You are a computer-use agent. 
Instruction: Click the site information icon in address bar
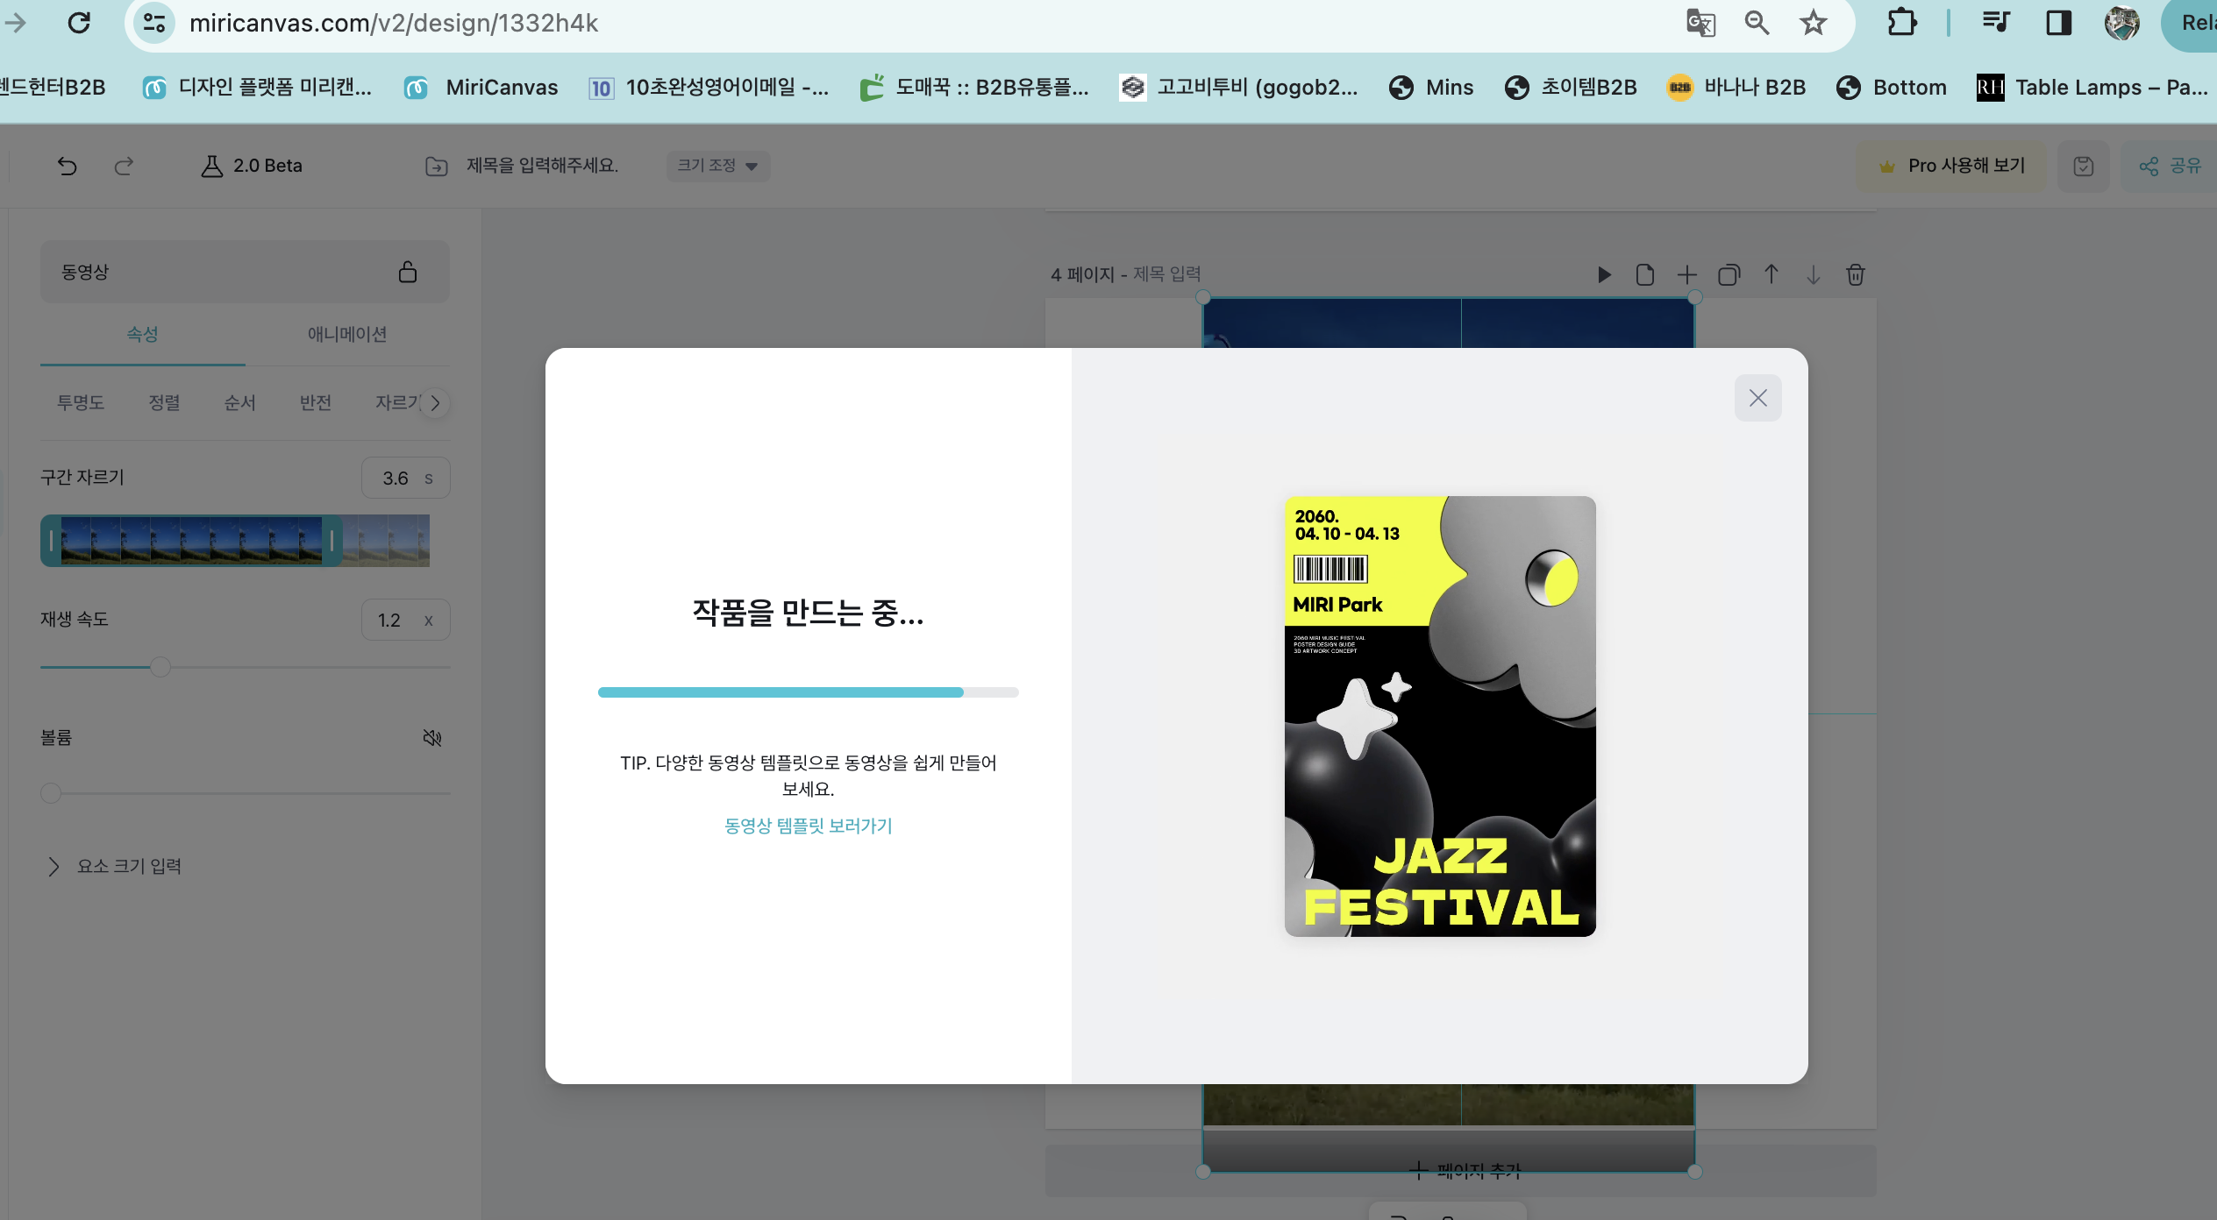154,23
